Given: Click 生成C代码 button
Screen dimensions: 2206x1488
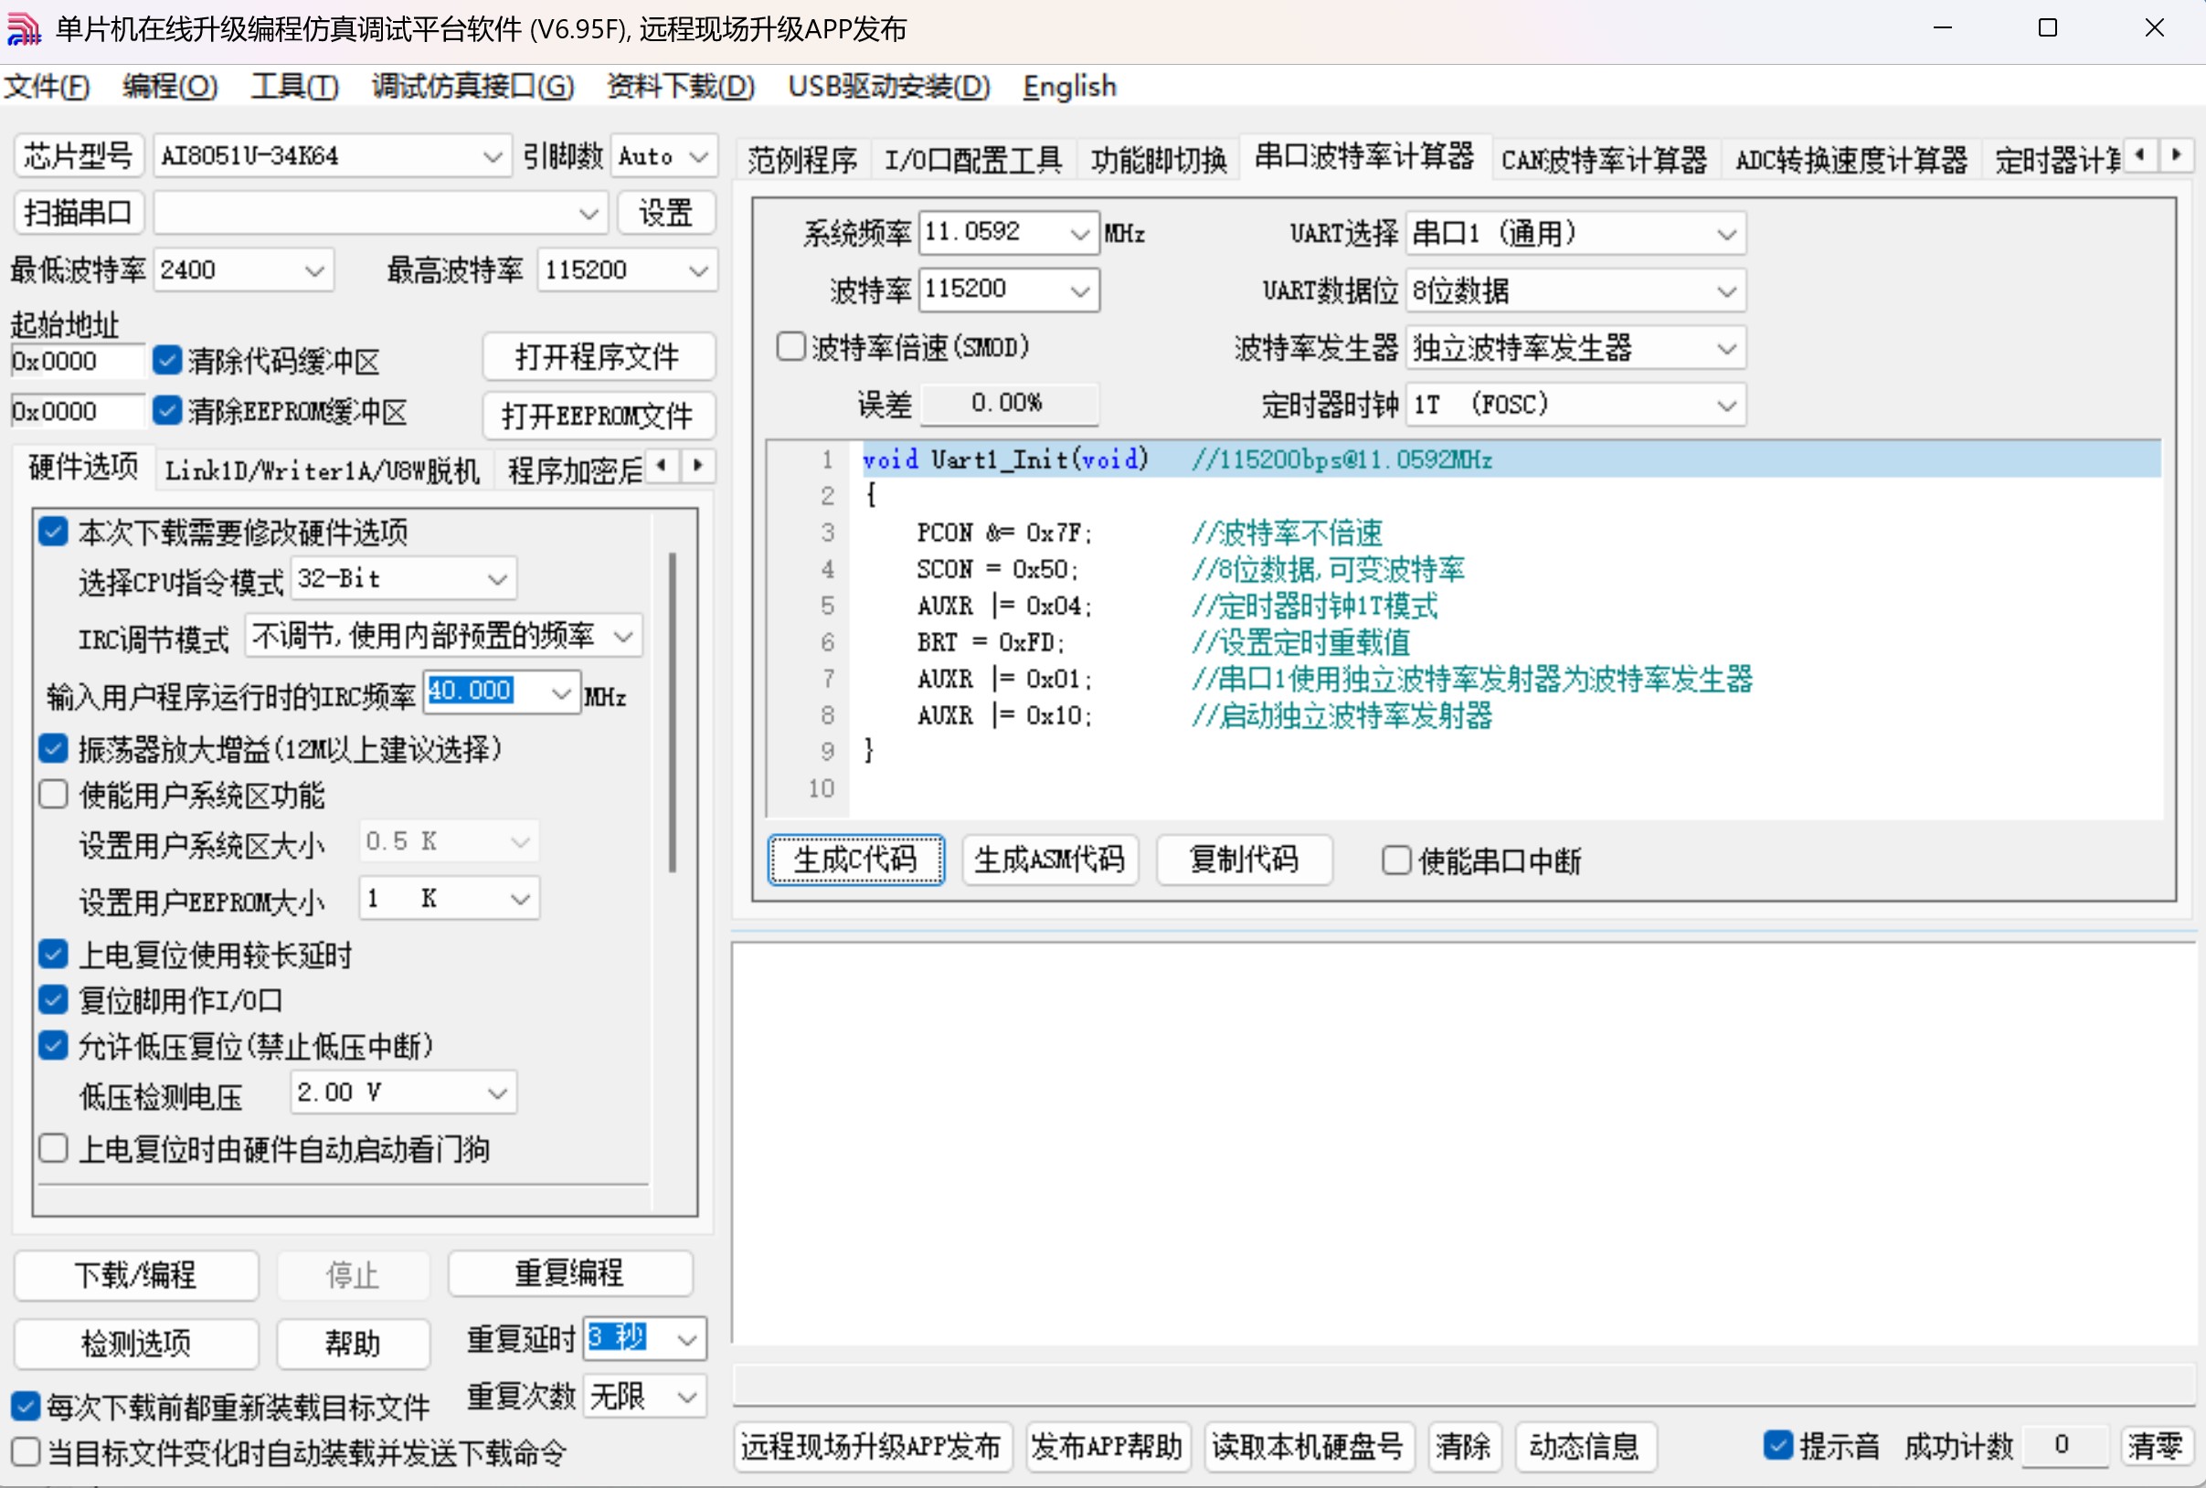Looking at the screenshot, I should 855,860.
